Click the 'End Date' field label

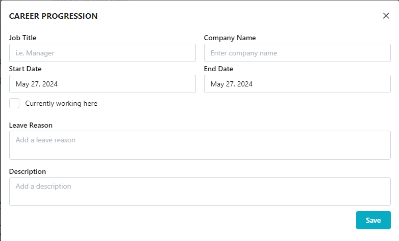pyautogui.click(x=218, y=69)
